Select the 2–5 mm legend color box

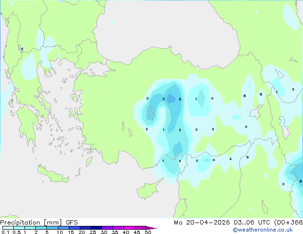(42, 228)
